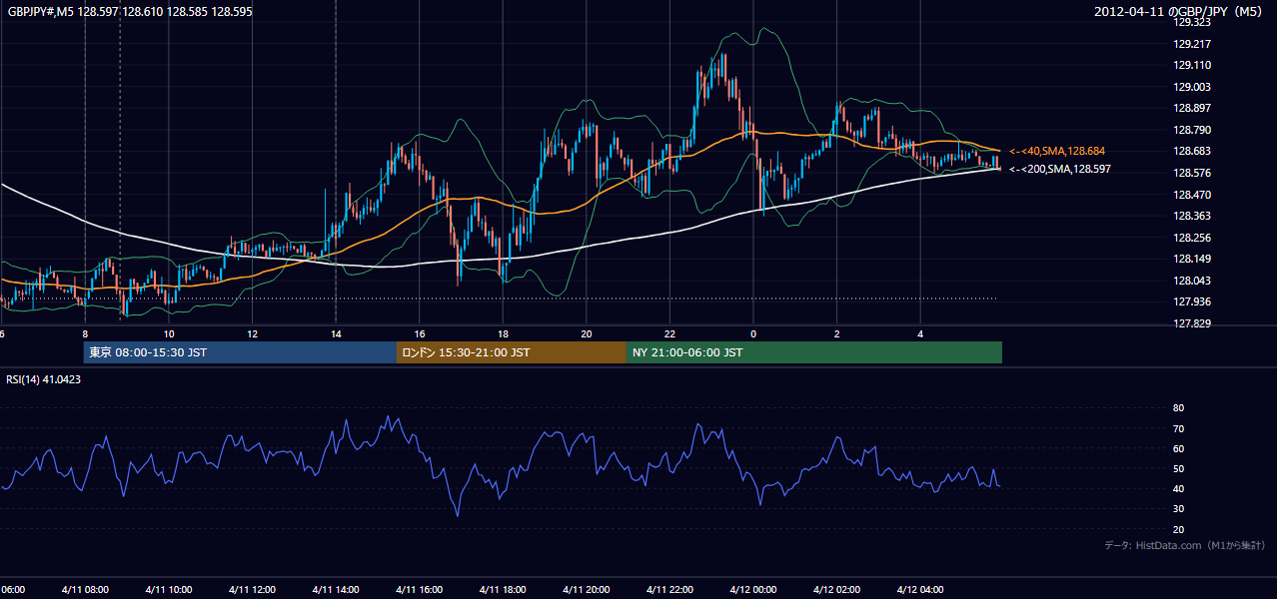Click RSI scale value 30
This screenshot has width=1277, height=599.
(1179, 509)
